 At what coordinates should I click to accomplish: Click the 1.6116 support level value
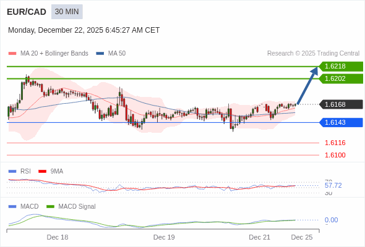[x=335, y=143]
